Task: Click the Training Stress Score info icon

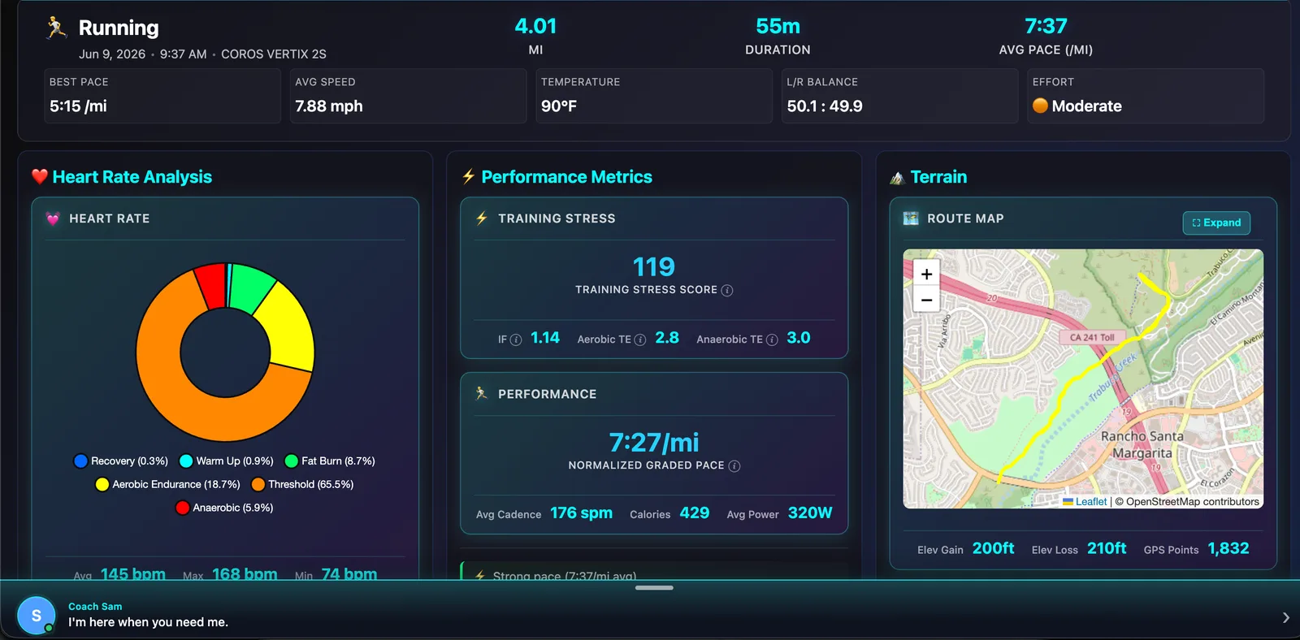Action: [x=727, y=291]
